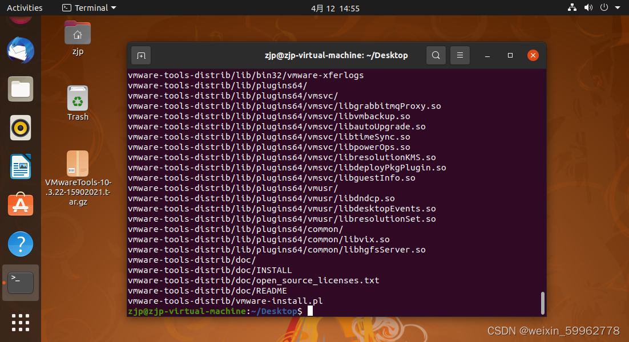Open a new tab in Terminal
This screenshot has width=629, height=342.
(141, 56)
